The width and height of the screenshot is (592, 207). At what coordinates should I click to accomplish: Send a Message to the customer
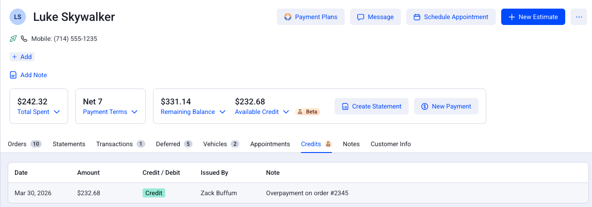[x=375, y=17]
